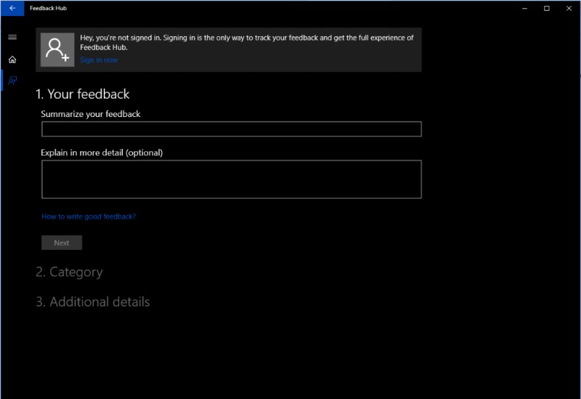Viewport: 581px width, 399px height.
Task: Expand the 2. Category section heading
Action: point(69,273)
